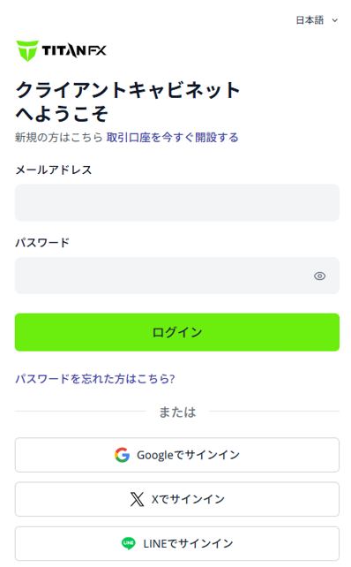This screenshot has width=351, height=567.
Task: Click the X (Twitter) logo icon
Action: pos(137,499)
